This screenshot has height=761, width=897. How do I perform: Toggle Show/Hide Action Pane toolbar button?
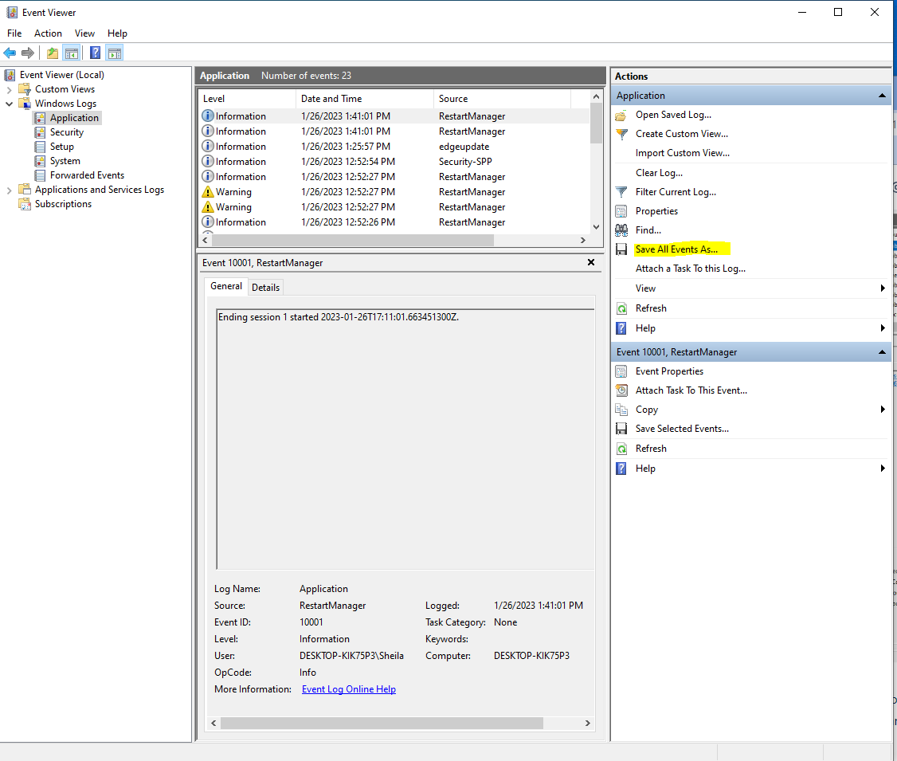click(x=115, y=53)
